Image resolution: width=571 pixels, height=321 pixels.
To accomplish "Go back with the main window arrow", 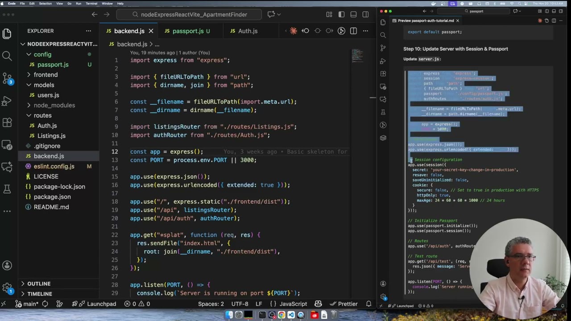I will (95, 14).
